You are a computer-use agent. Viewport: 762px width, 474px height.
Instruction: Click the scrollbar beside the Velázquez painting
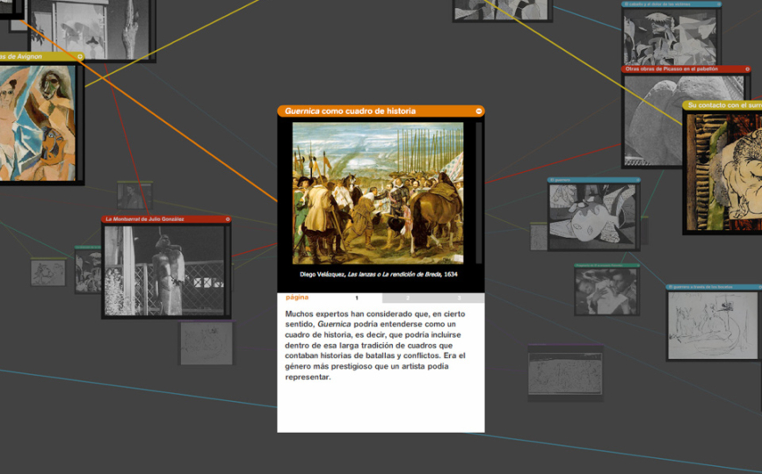479,193
